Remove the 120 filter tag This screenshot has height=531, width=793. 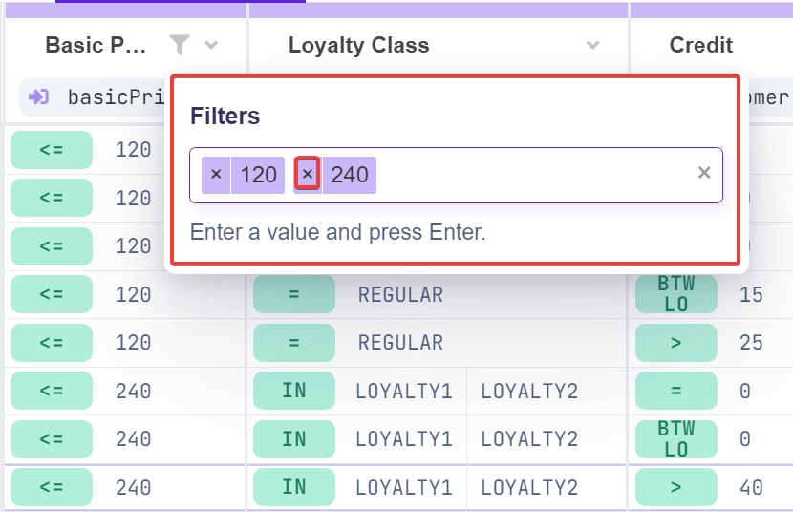tap(216, 175)
